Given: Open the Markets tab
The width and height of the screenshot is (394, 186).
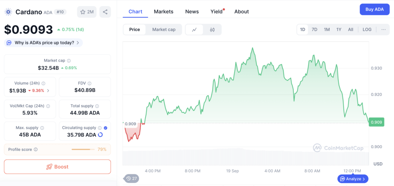Looking at the screenshot, I should click(164, 12).
